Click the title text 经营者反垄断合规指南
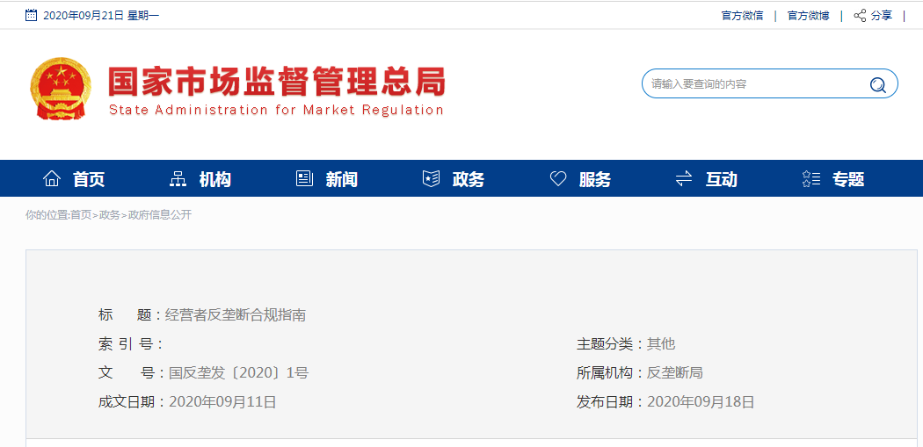 pos(236,315)
